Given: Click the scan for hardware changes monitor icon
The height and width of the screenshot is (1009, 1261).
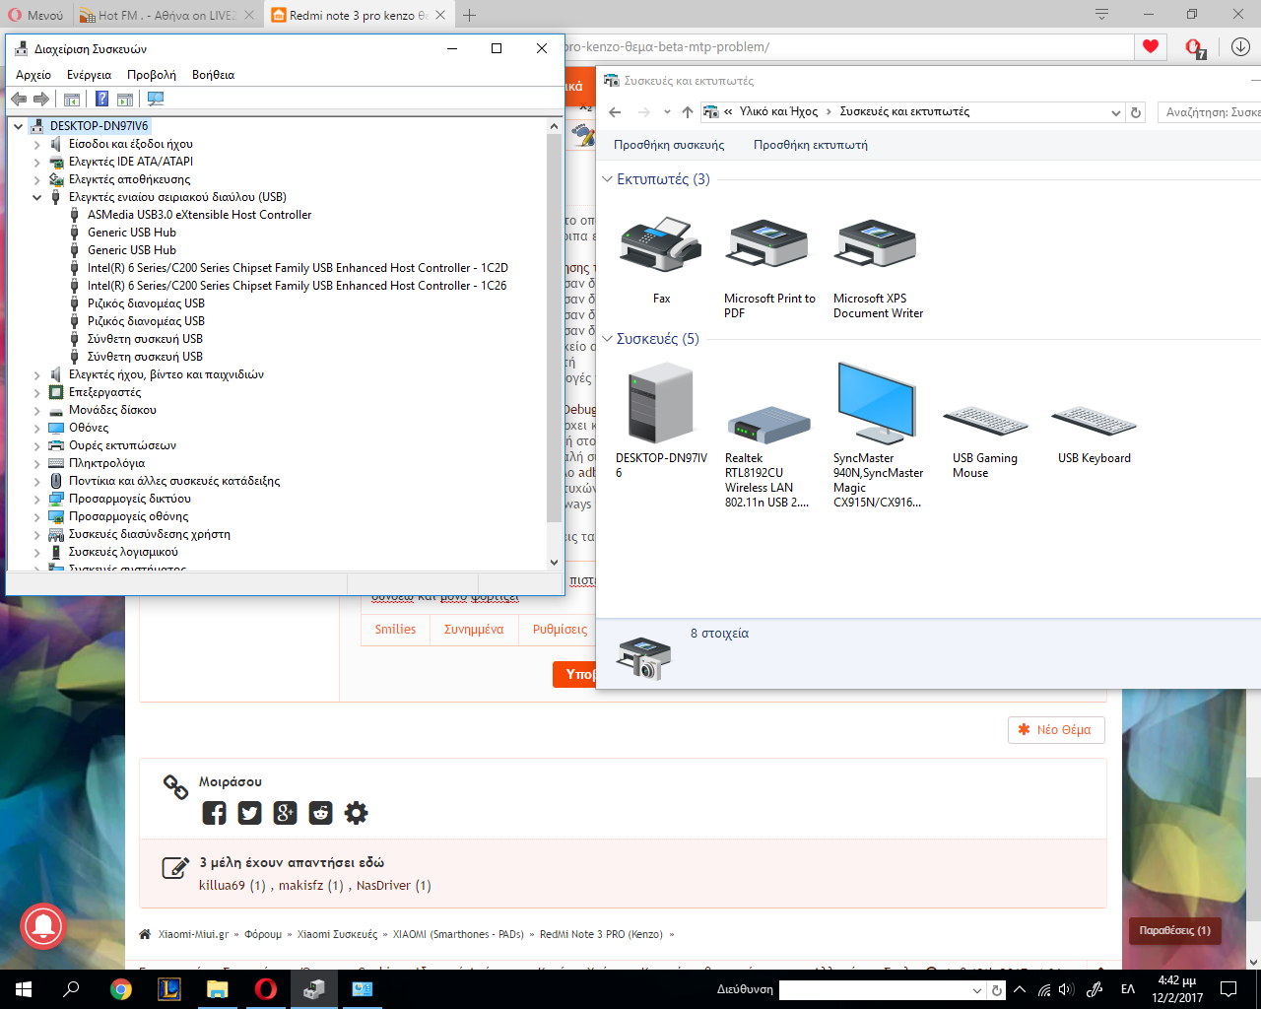Looking at the screenshot, I should pos(155,99).
